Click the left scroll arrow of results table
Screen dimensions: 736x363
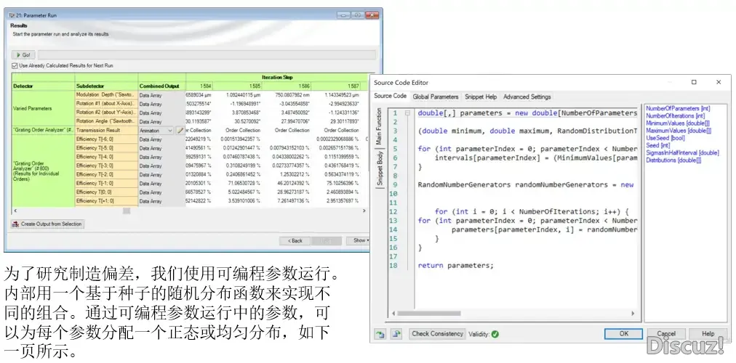click(15, 211)
